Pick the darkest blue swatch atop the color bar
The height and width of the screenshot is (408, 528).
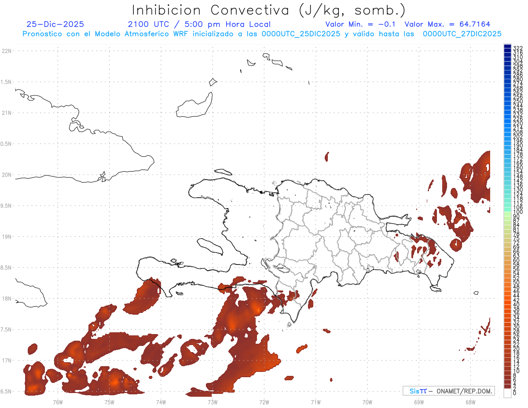click(x=507, y=46)
